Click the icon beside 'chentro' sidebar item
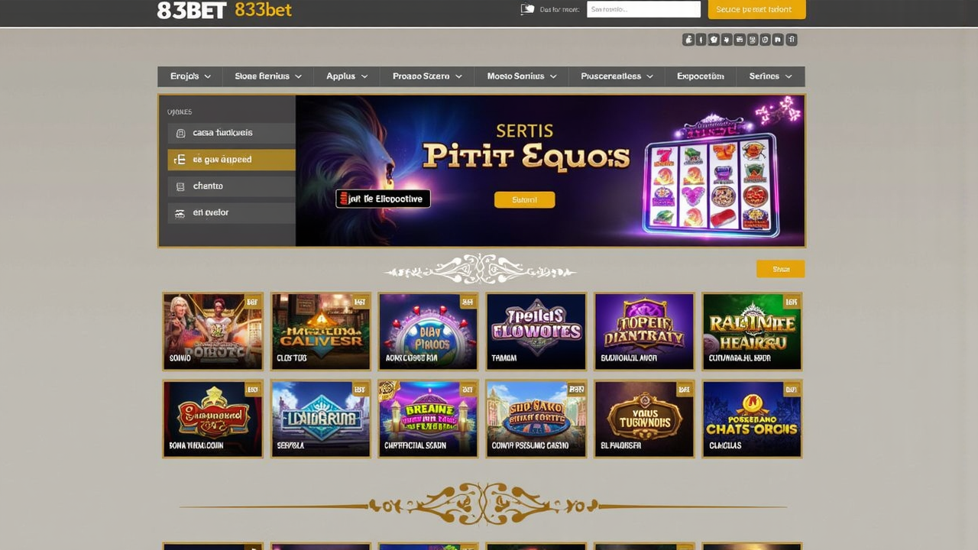The width and height of the screenshot is (978, 550). click(180, 186)
